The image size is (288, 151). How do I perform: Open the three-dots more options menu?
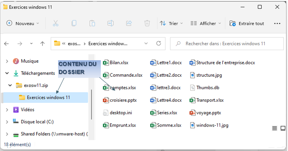point(277,23)
